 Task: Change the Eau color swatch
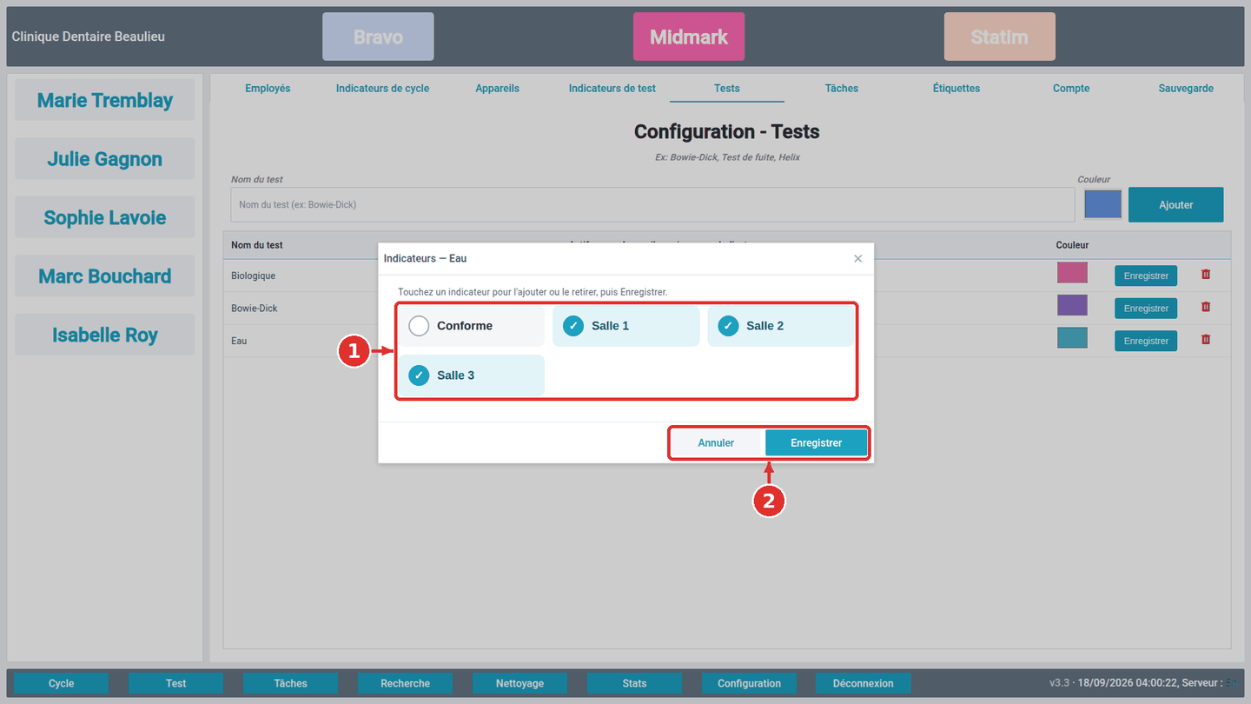[1072, 338]
